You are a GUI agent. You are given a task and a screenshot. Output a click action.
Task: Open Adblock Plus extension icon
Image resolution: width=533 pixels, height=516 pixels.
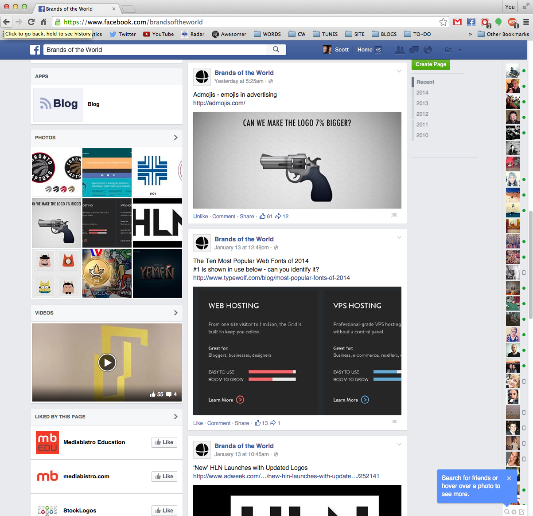click(513, 22)
